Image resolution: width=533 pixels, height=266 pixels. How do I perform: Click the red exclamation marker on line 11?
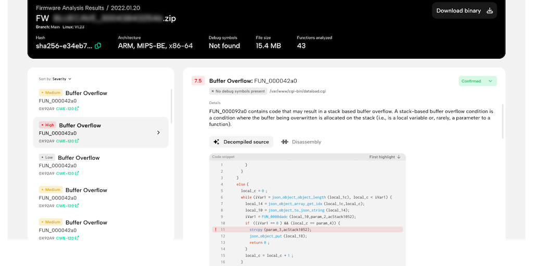(x=215, y=229)
